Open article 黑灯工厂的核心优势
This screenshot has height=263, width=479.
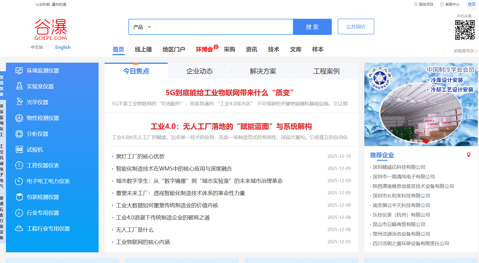coord(140,157)
